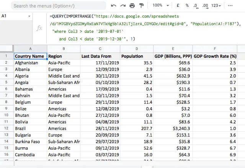Increase decimal places in the toolbar
This screenshot has height=168, width=245.
pyautogui.click(x=205, y=6)
